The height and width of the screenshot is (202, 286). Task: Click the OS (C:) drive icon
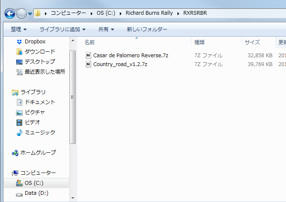(x=19, y=183)
